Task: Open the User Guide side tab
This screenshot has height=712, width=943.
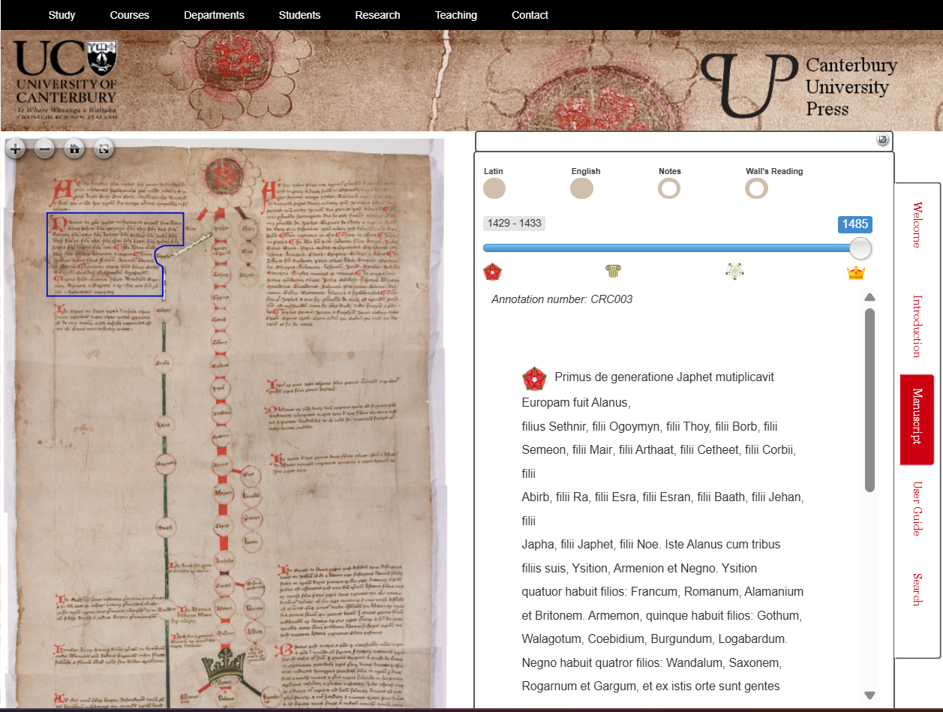Action: click(917, 508)
